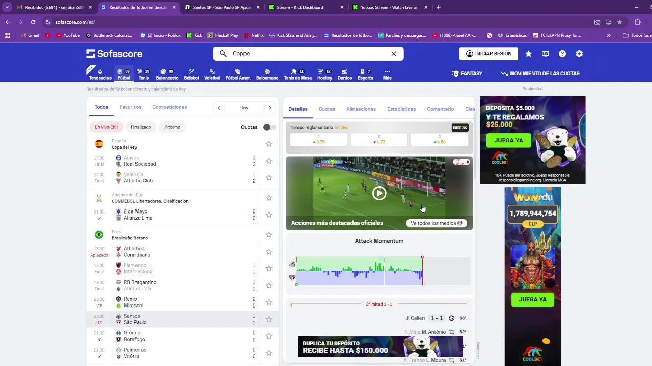Select the Próximo filter
This screenshot has height=366, width=652.
coord(172,127)
